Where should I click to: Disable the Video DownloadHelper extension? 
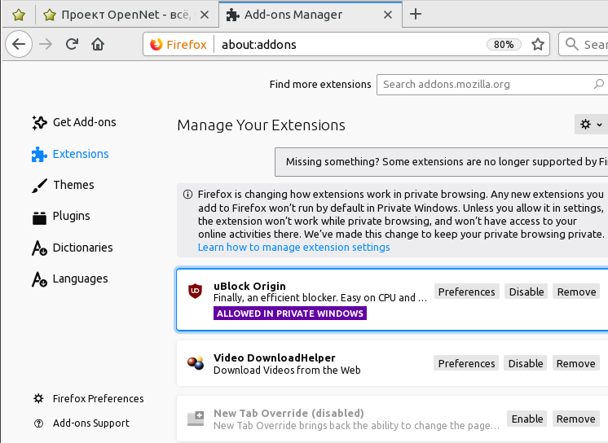pos(526,363)
